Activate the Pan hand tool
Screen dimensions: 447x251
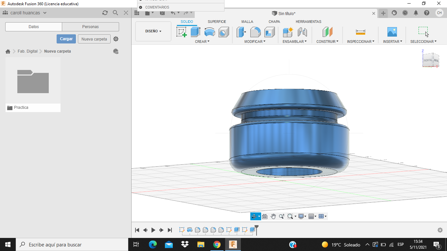pyautogui.click(x=273, y=216)
